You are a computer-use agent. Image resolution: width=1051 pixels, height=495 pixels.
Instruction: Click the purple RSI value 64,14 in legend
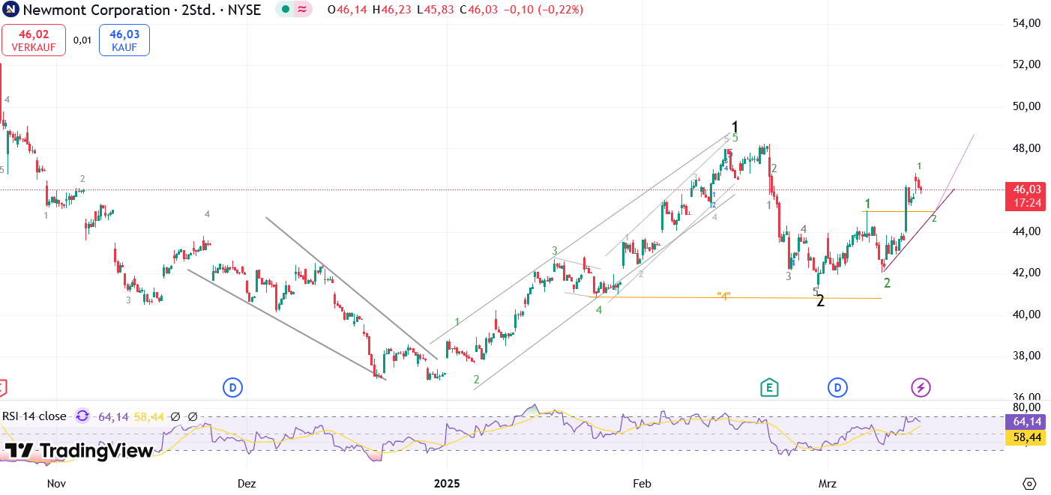[x=113, y=416]
